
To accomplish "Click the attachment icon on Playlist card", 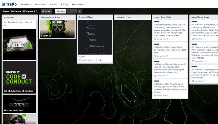I will (x=100, y=60).
